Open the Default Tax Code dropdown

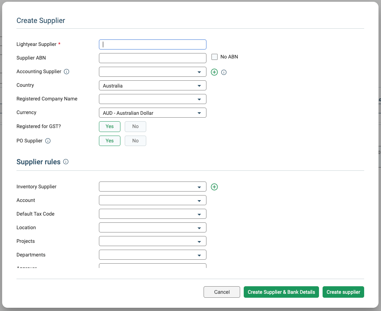153,214
